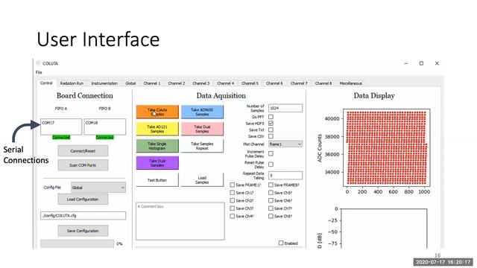Viewport: 477px width, 268px height.
Task: Switch to the Control tab
Action: (46, 83)
